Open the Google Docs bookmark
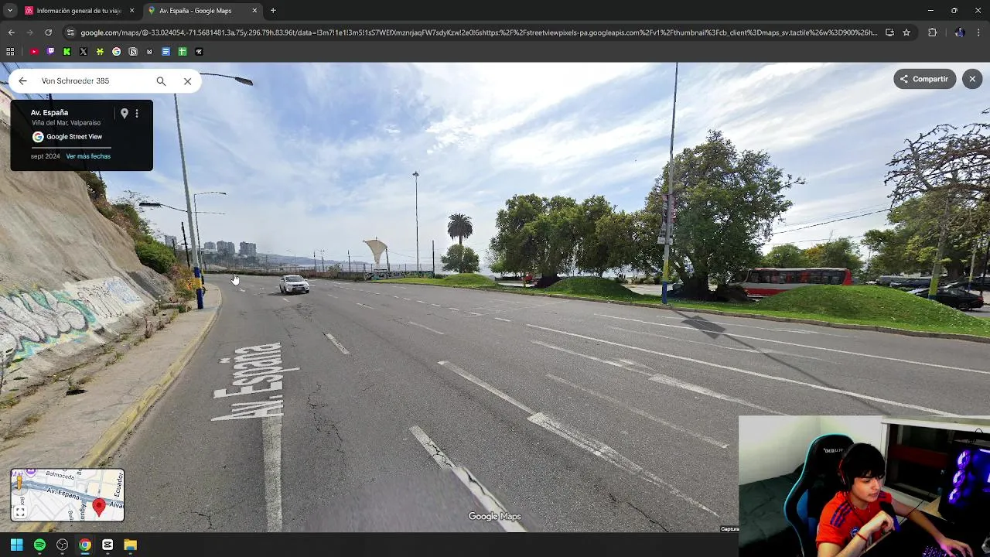Image resolution: width=990 pixels, height=557 pixels. [166, 52]
